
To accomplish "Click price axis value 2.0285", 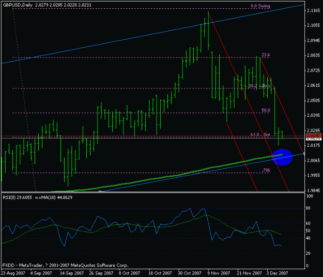I will (314, 130).
